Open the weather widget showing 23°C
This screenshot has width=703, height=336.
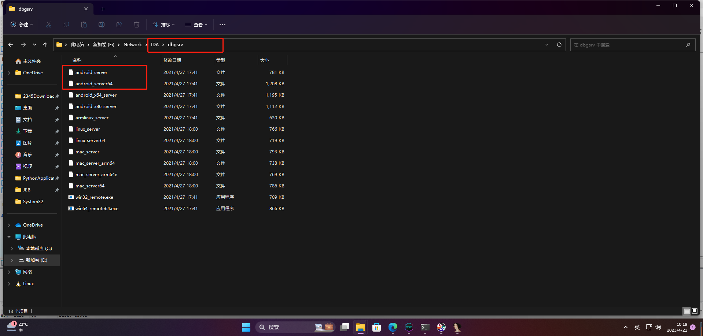coord(17,327)
